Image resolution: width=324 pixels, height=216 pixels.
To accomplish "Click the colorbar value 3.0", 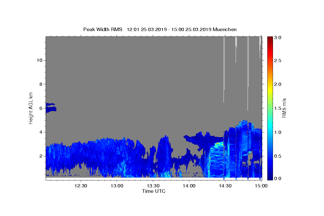I will point(278,38).
